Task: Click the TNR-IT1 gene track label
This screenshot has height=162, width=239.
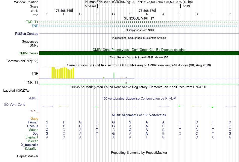Action: [x=32, y=22]
